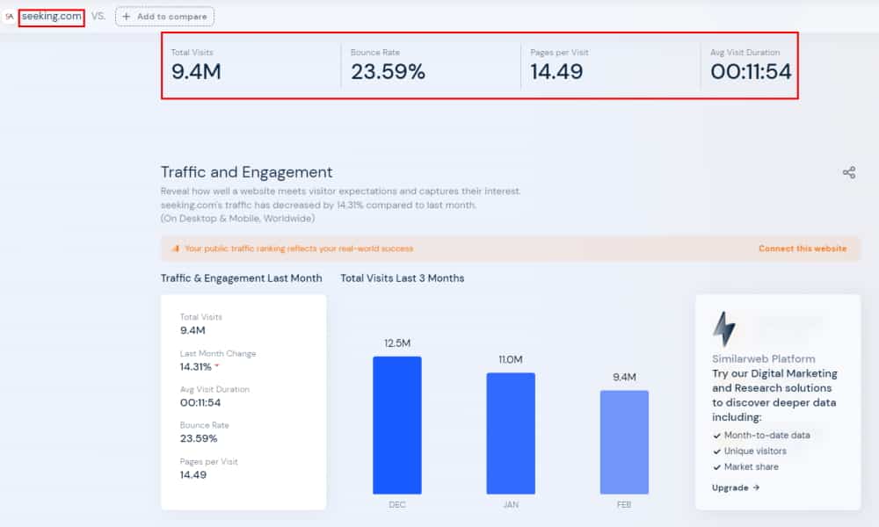Select the JAN bar in the visits chart
The image size is (879, 527).
click(x=511, y=434)
